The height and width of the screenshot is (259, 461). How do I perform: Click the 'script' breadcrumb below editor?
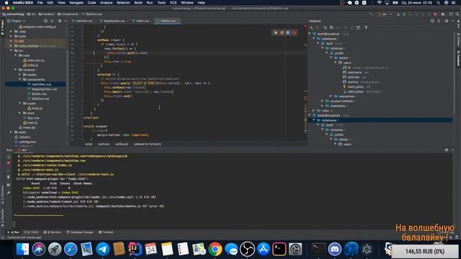coord(89,144)
